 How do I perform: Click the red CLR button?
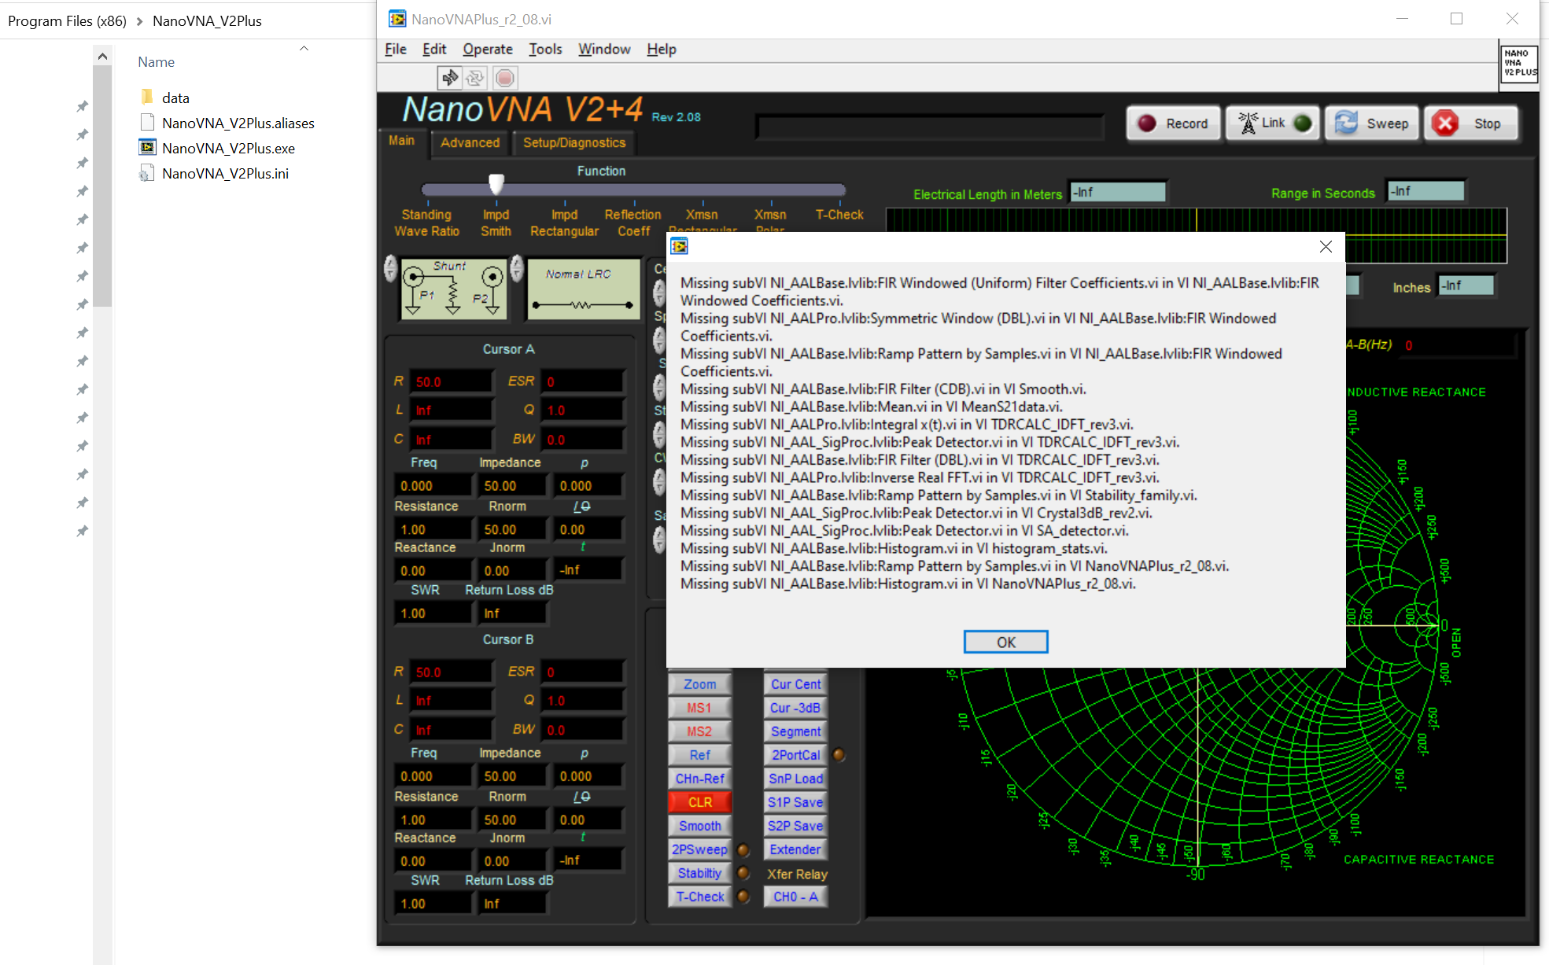[699, 802]
